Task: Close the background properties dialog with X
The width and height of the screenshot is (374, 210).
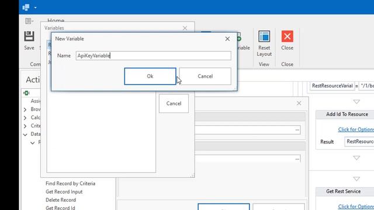Action: (299, 103)
